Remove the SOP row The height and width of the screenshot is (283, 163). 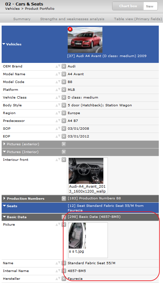pyautogui.click(x=64, y=128)
